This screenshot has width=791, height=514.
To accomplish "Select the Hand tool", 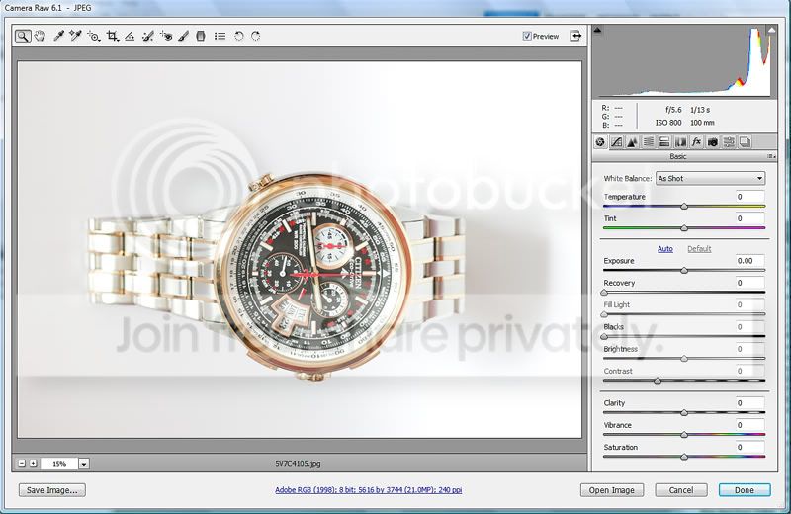I will (40, 36).
